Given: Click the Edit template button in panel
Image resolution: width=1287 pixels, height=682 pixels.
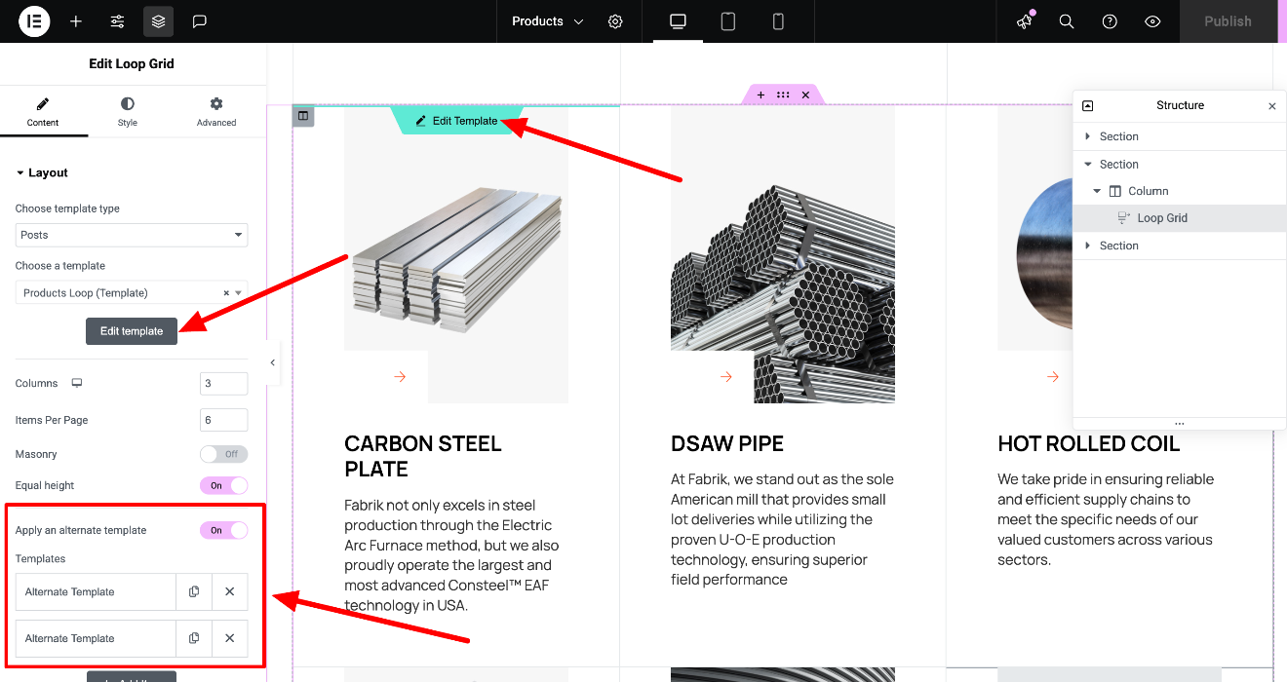Looking at the screenshot, I should coord(132,331).
